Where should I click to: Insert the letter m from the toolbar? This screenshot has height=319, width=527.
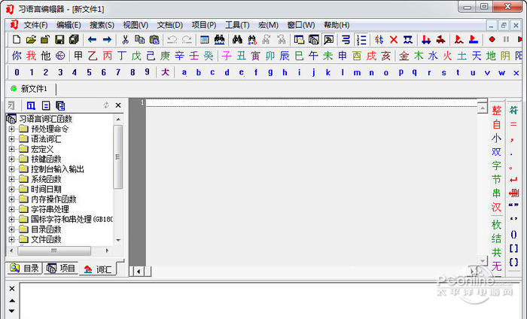(x=357, y=72)
